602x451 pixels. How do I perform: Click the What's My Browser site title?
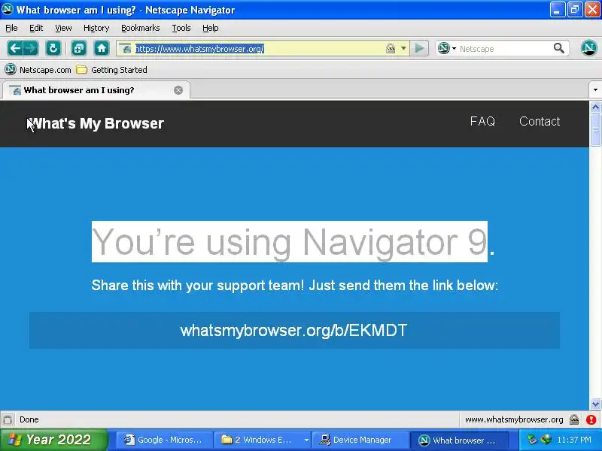tap(96, 123)
